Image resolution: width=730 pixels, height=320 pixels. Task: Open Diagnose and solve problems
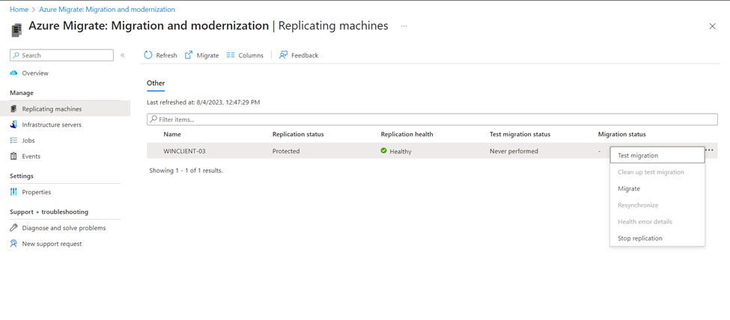[x=64, y=228]
